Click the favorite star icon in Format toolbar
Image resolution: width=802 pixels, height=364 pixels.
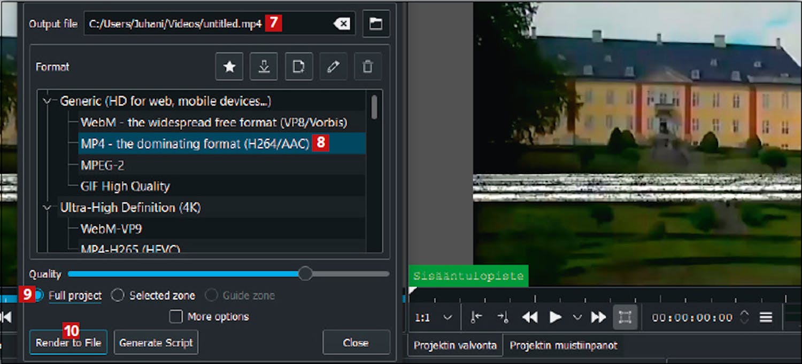click(x=229, y=67)
